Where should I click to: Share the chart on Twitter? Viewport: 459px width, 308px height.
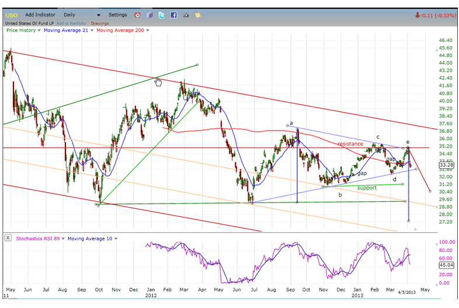point(161,15)
